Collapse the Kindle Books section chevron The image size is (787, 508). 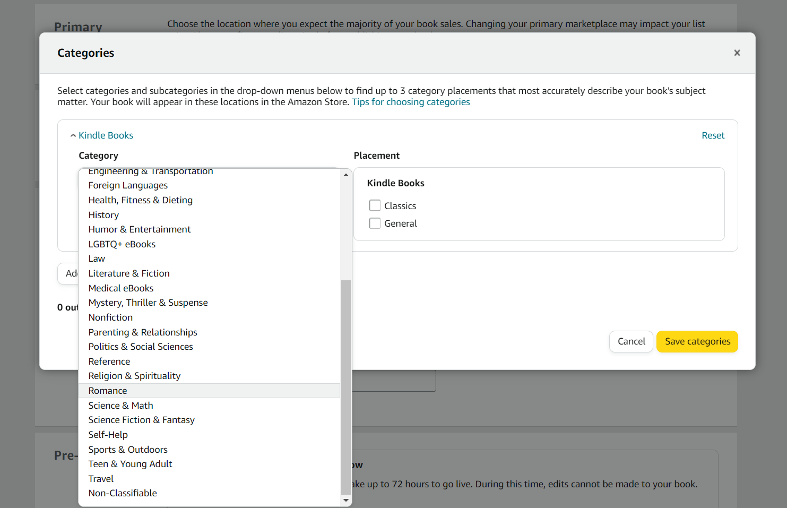click(x=73, y=136)
